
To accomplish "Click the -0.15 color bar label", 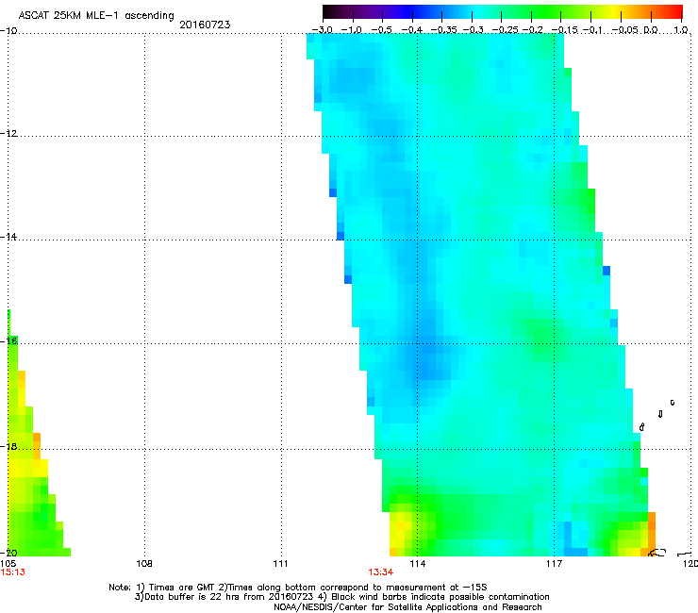I will (564, 30).
